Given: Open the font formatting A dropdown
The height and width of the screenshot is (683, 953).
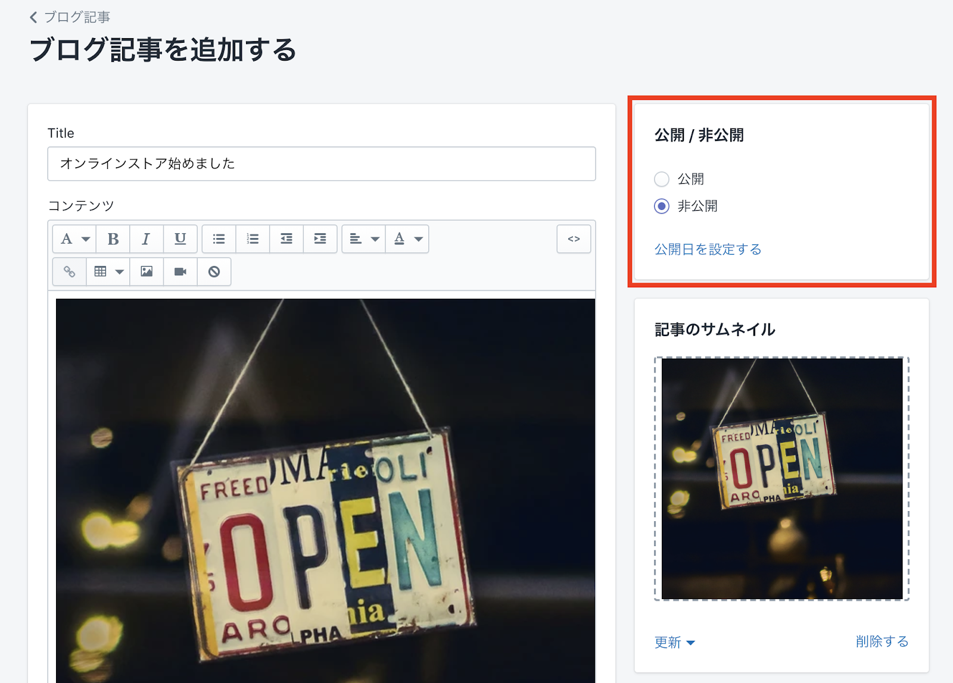Looking at the screenshot, I should (74, 239).
